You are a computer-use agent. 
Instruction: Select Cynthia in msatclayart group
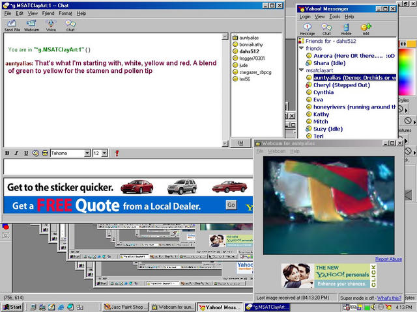click(x=323, y=92)
